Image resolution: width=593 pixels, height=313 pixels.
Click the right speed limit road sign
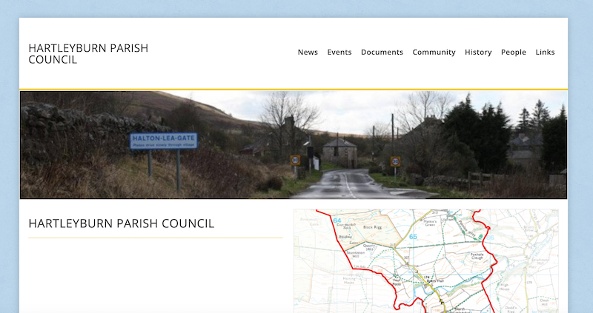click(x=395, y=161)
